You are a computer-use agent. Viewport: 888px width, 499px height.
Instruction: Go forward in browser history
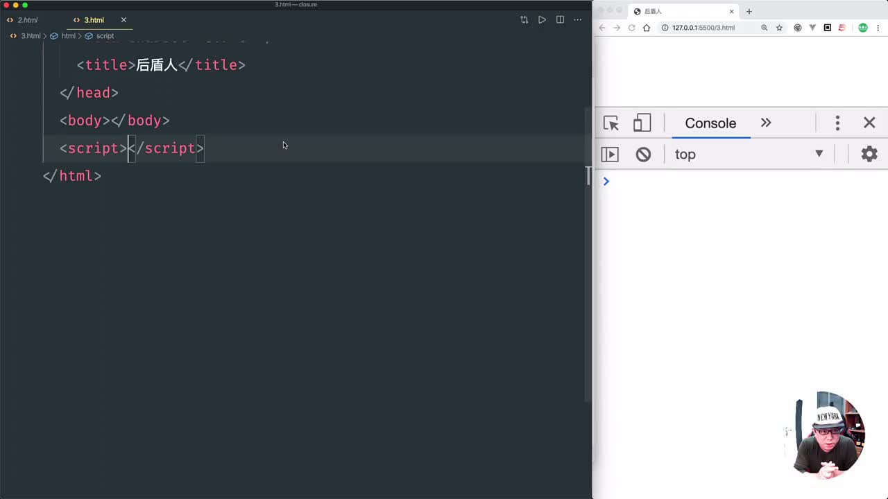617,28
